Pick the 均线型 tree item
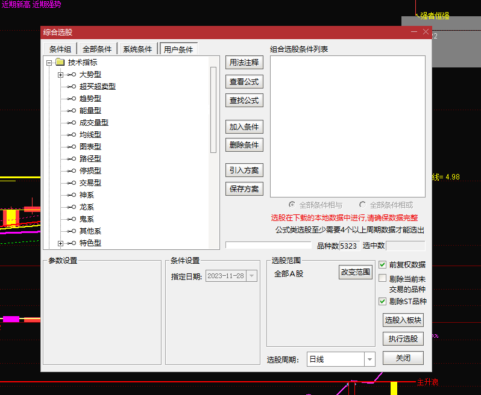481x395 pixels. [90, 134]
